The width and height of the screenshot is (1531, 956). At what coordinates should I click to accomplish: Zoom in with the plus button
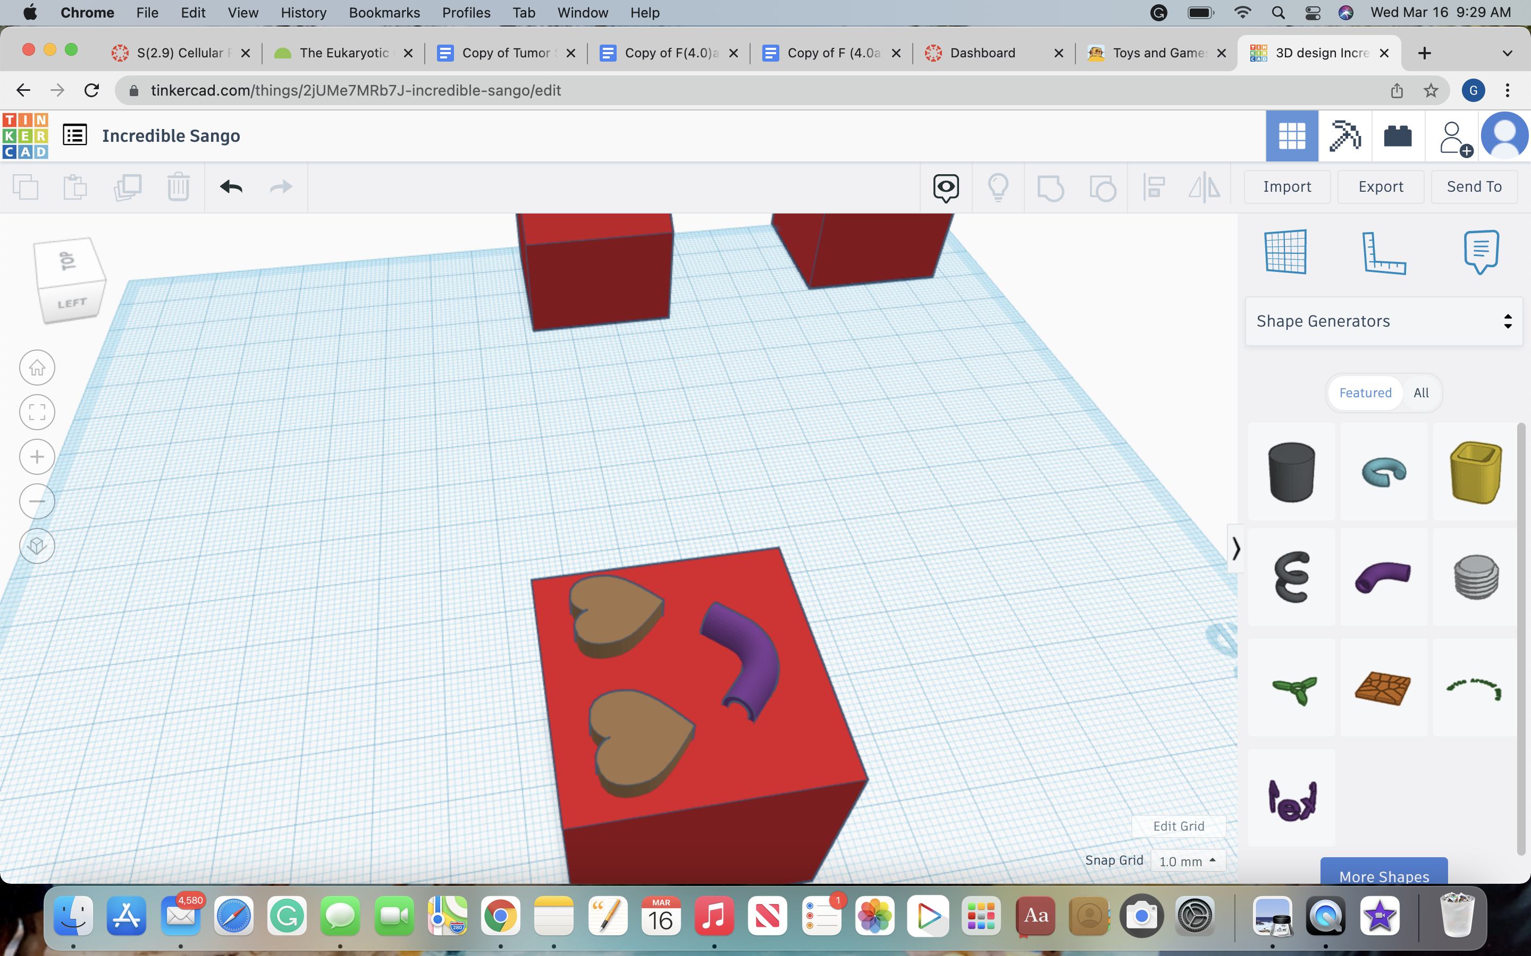click(37, 457)
